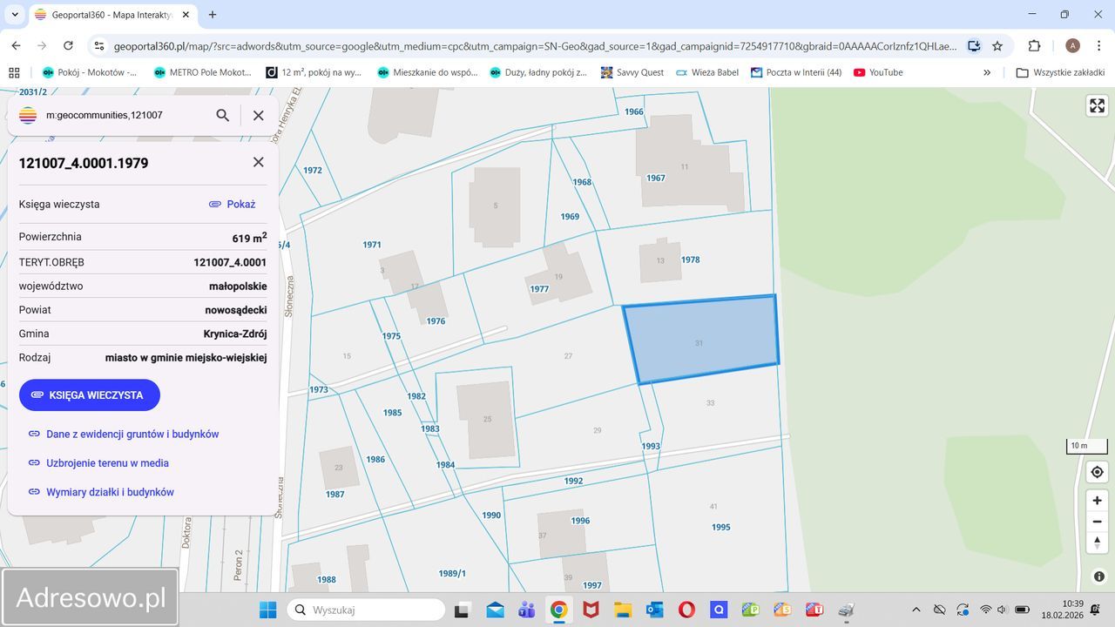Open the browser tab list dropdown

(x=15, y=15)
